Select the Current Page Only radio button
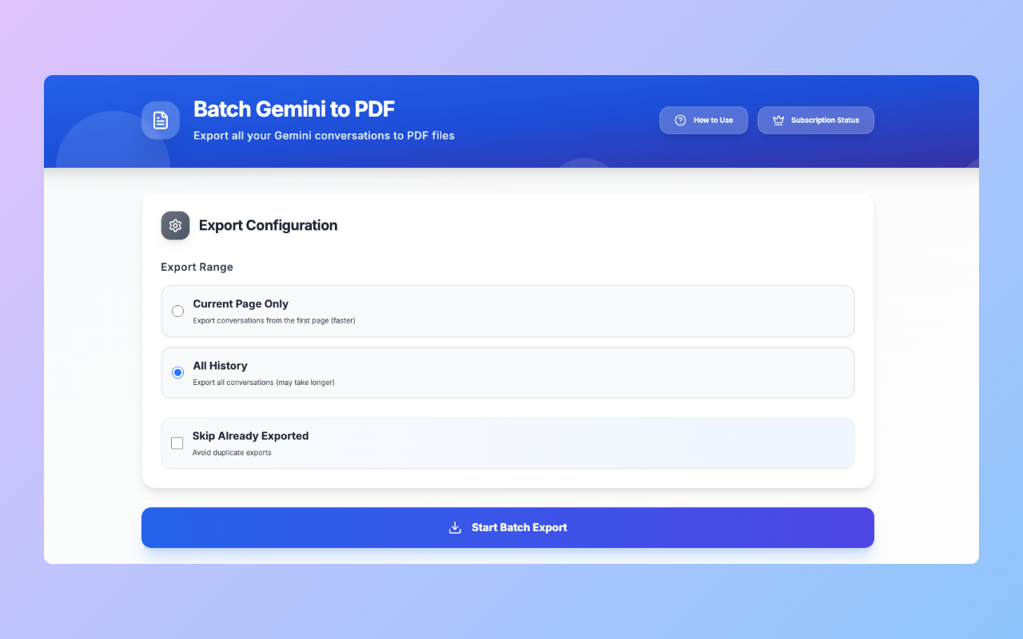The height and width of the screenshot is (639, 1023). 177,311
